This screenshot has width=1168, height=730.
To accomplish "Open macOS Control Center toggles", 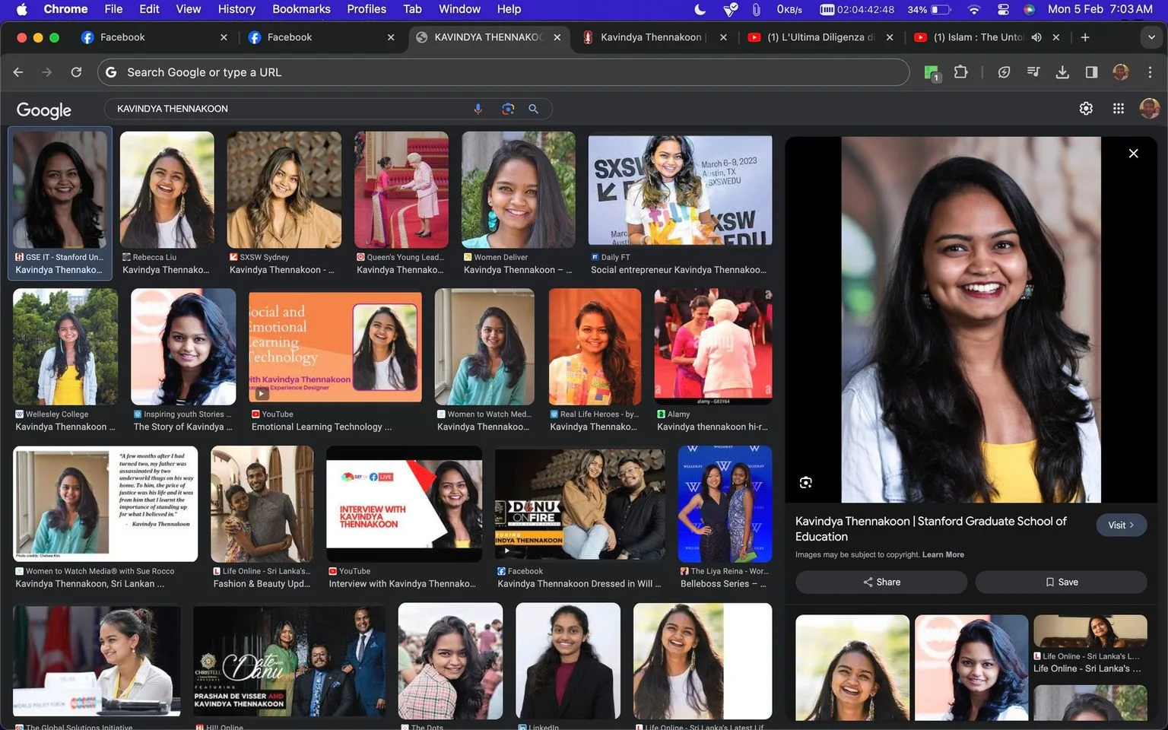I will tap(1003, 9).
